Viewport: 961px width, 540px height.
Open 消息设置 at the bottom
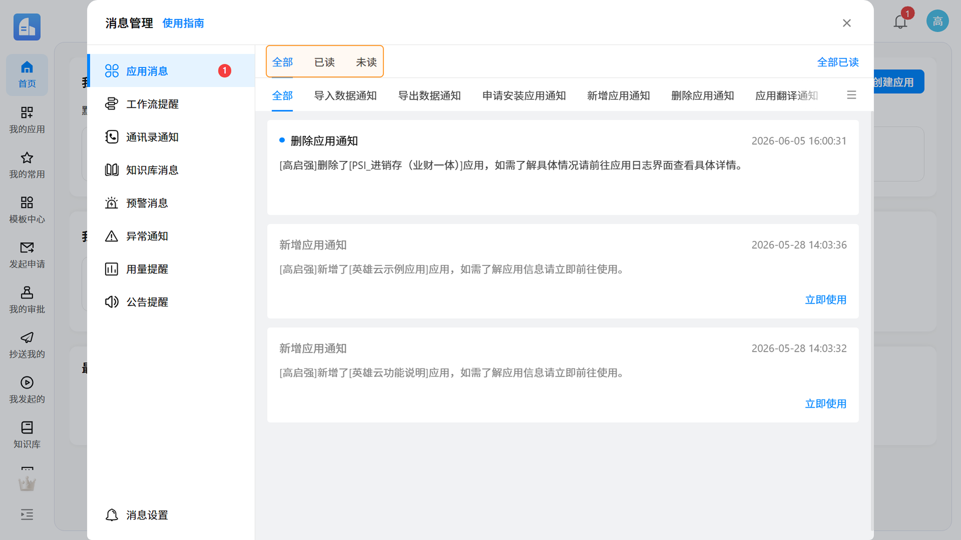137,515
